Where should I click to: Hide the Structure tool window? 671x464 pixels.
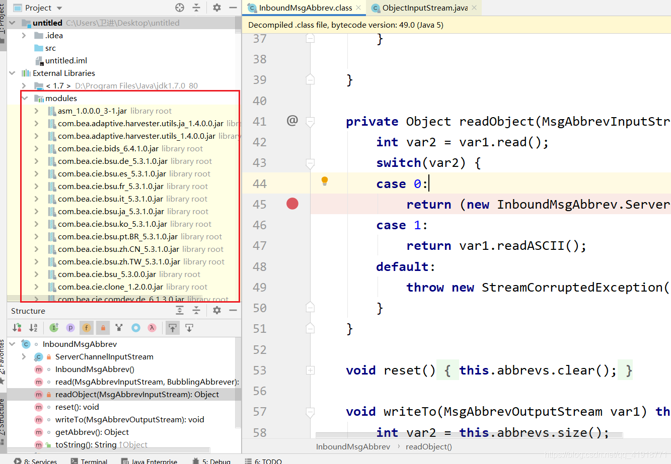click(233, 311)
